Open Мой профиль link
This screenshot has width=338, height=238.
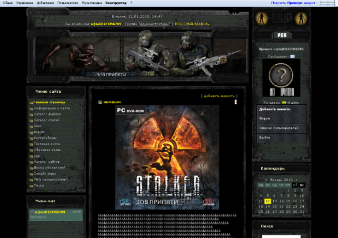(198, 24)
